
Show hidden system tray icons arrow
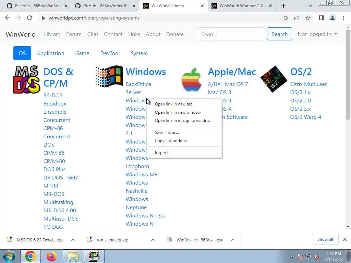pos(291,256)
